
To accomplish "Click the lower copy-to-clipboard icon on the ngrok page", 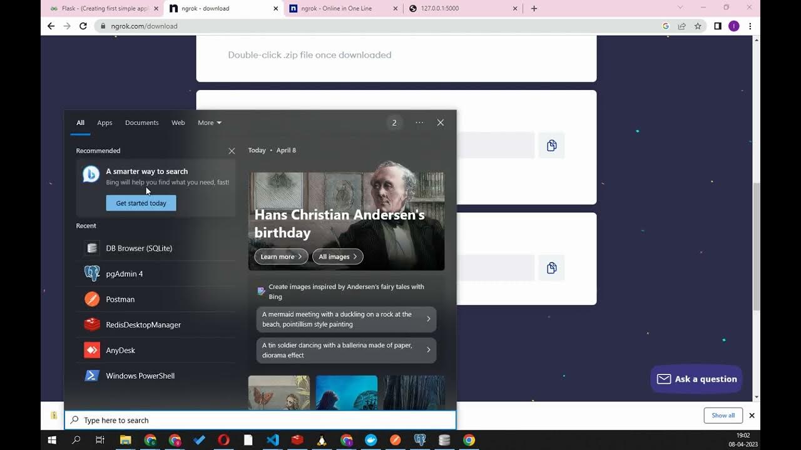I will 551,267.
